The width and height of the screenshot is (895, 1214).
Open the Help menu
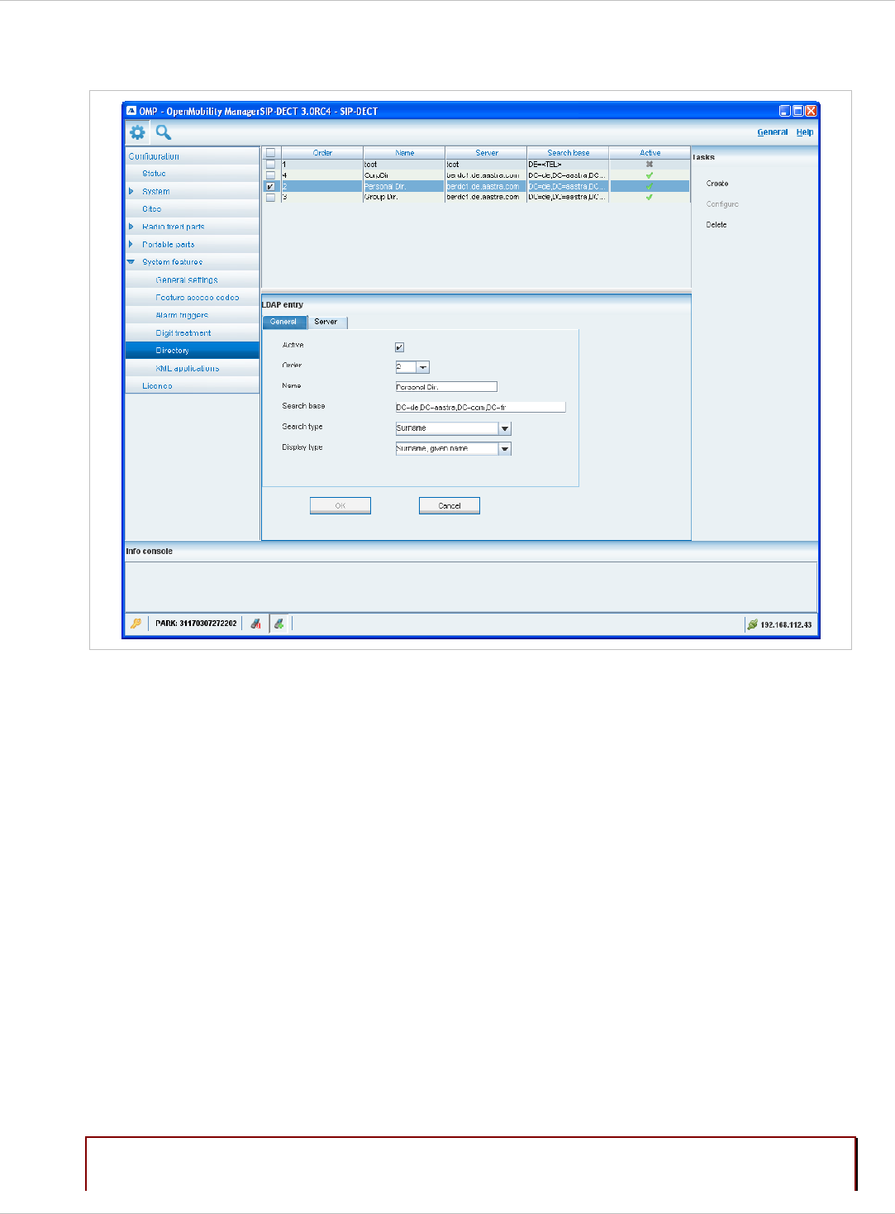click(805, 132)
